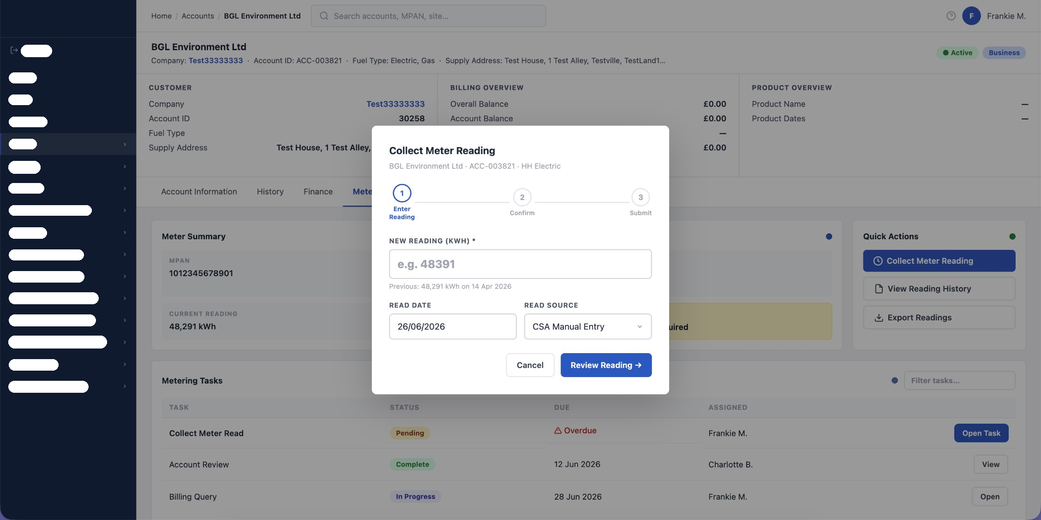Switch to the History tab
This screenshot has width=1041, height=520.
[270, 191]
